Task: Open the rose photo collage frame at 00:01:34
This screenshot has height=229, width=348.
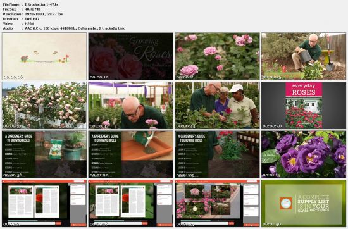Action: pos(217,203)
